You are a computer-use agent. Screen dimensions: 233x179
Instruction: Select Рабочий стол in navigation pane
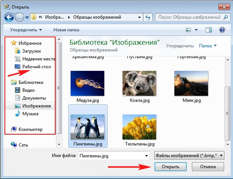tap(36, 67)
